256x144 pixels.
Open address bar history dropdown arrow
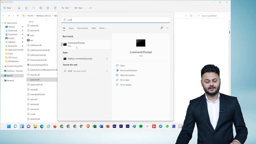point(186,16)
